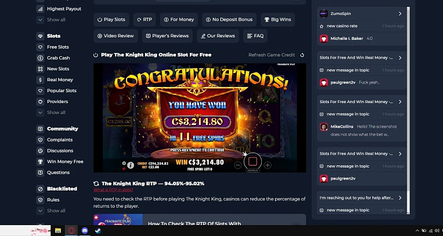Image resolution: width=443 pixels, height=236 pixels.
Task: Expand the ZumoSpin notification chevron
Action: [400, 14]
